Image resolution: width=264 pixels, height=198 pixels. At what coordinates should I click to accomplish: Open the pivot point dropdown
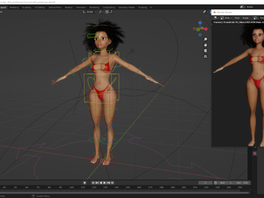[x=101, y=12]
